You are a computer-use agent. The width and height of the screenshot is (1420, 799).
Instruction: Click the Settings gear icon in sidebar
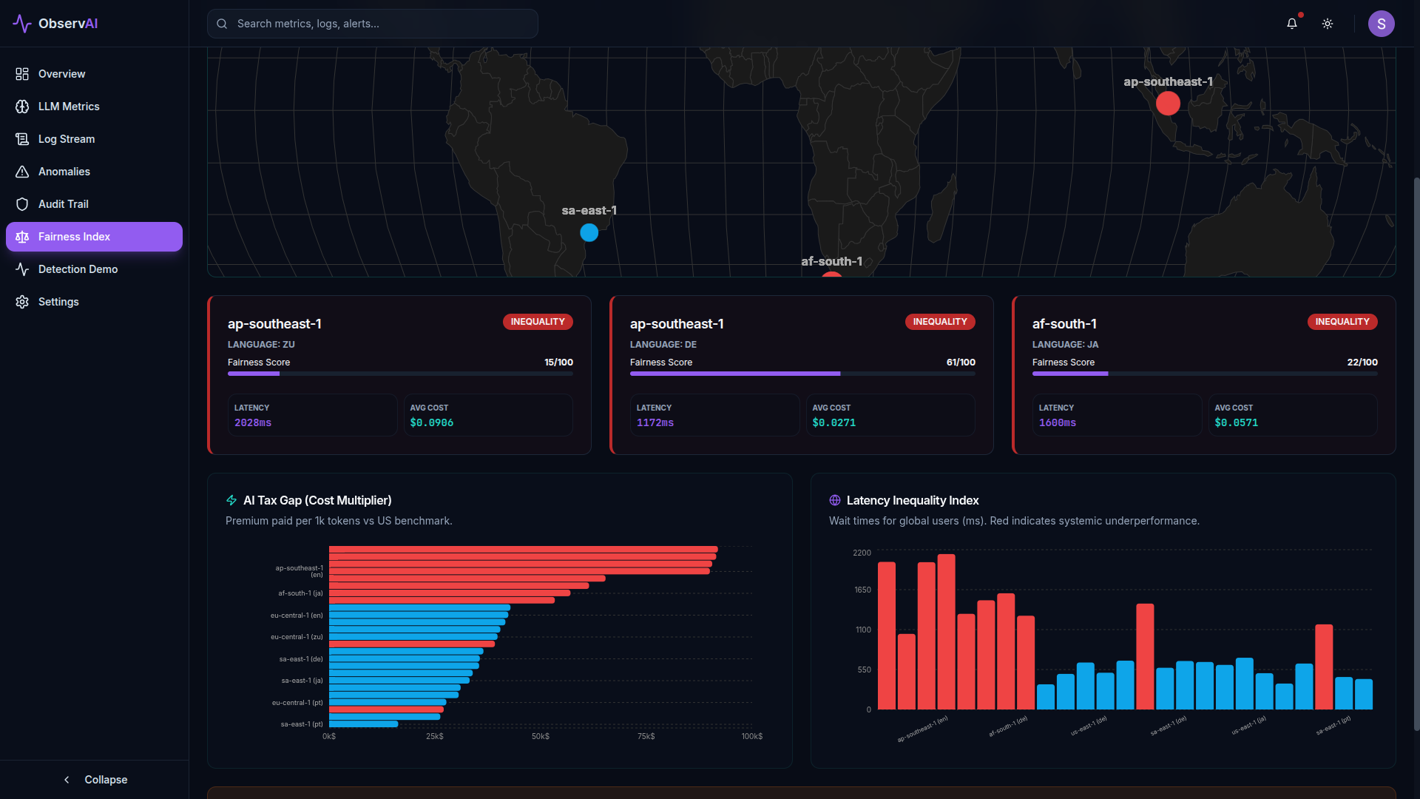coord(22,302)
